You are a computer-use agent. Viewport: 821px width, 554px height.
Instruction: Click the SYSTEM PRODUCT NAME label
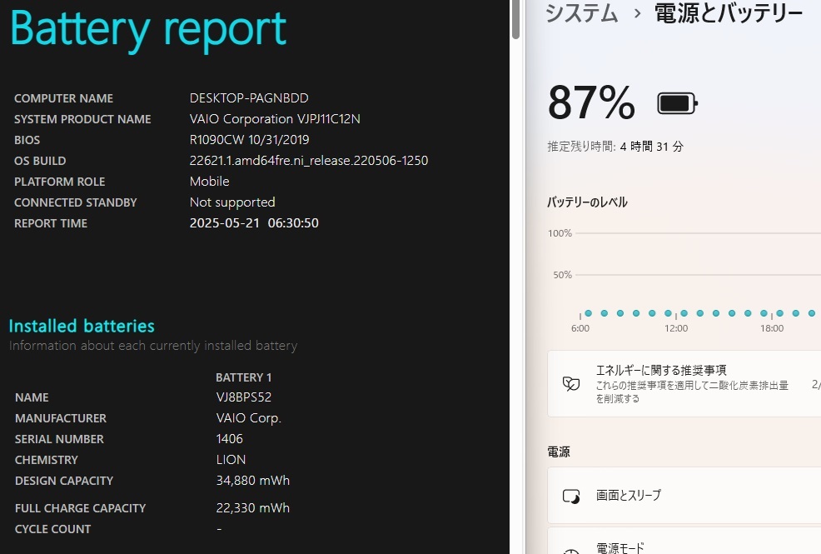point(82,119)
